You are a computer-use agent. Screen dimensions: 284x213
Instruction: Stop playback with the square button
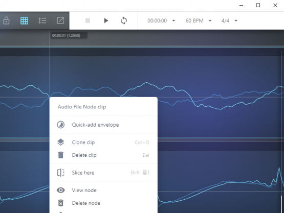coord(88,20)
